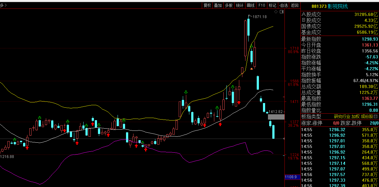Click the 1216.88 low price label
The height and width of the screenshot is (187, 379).
coord(7,156)
